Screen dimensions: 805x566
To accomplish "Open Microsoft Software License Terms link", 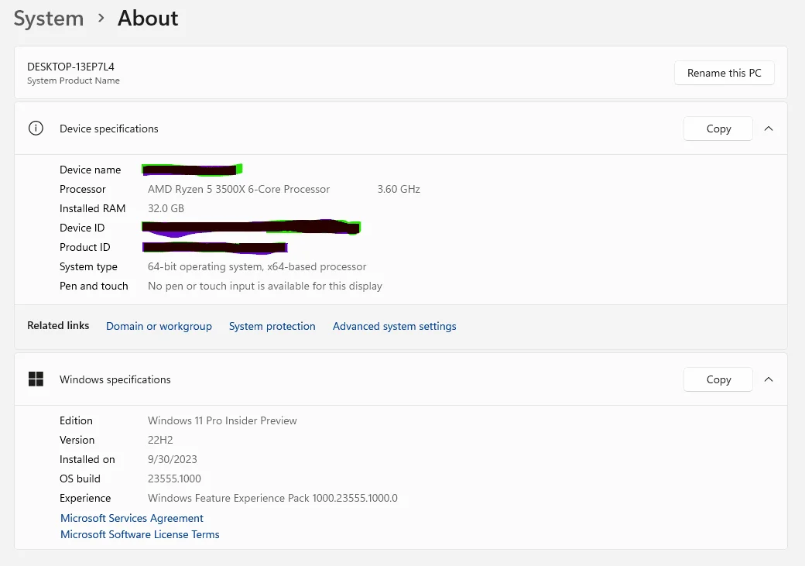I will (x=139, y=535).
